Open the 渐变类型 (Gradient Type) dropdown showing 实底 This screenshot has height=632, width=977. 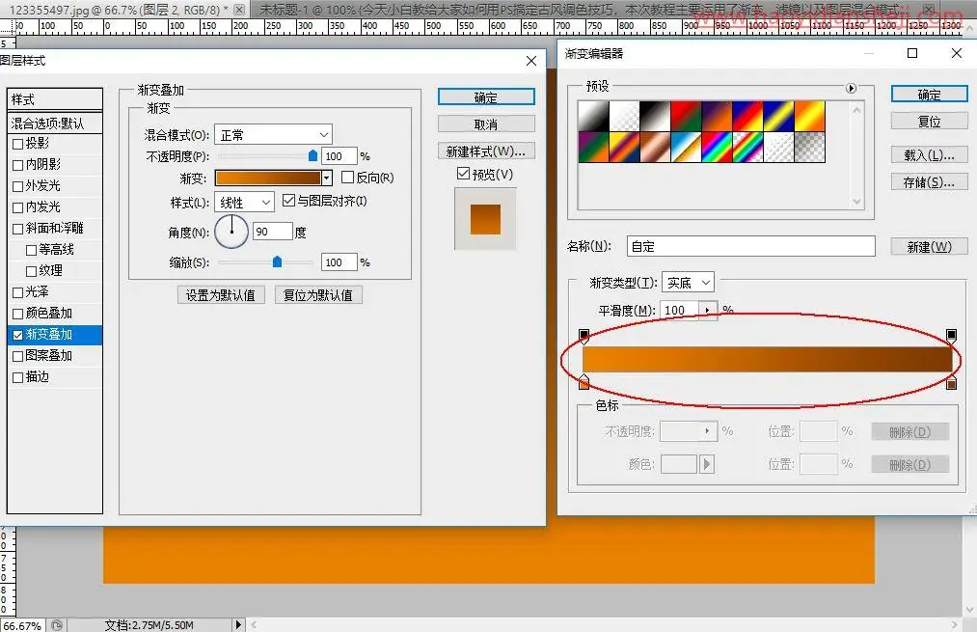pos(688,283)
